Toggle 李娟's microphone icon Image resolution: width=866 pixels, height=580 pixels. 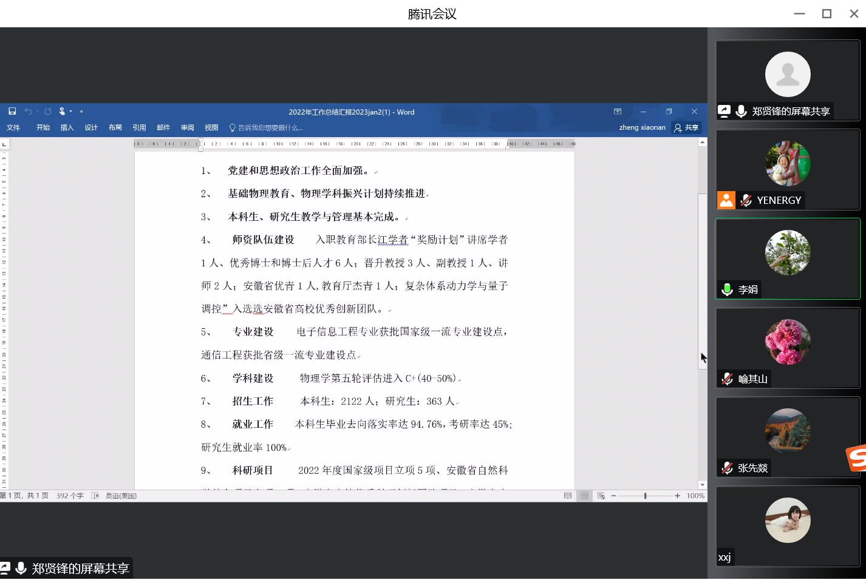(727, 289)
